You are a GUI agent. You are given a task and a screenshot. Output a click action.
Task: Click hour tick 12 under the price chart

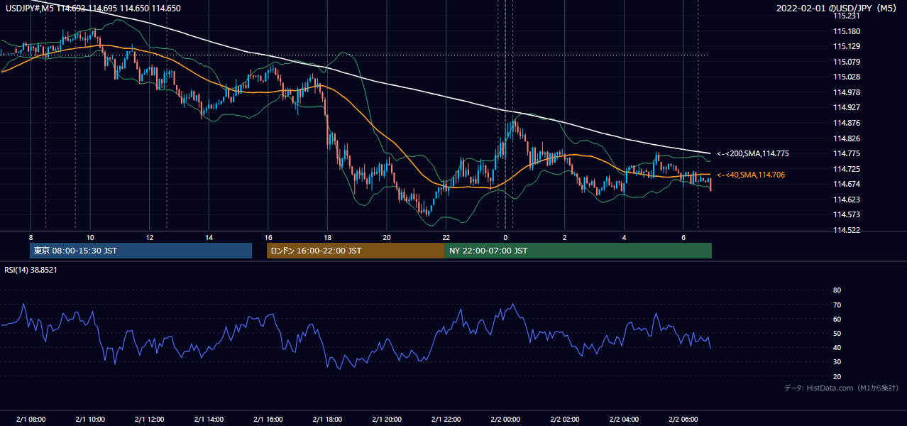149,236
